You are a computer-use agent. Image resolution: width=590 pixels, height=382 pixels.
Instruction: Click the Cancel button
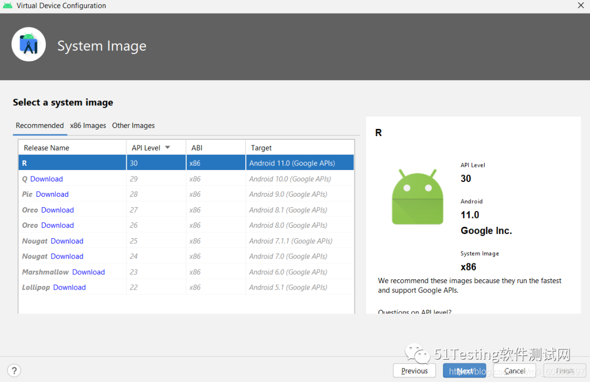click(x=515, y=371)
